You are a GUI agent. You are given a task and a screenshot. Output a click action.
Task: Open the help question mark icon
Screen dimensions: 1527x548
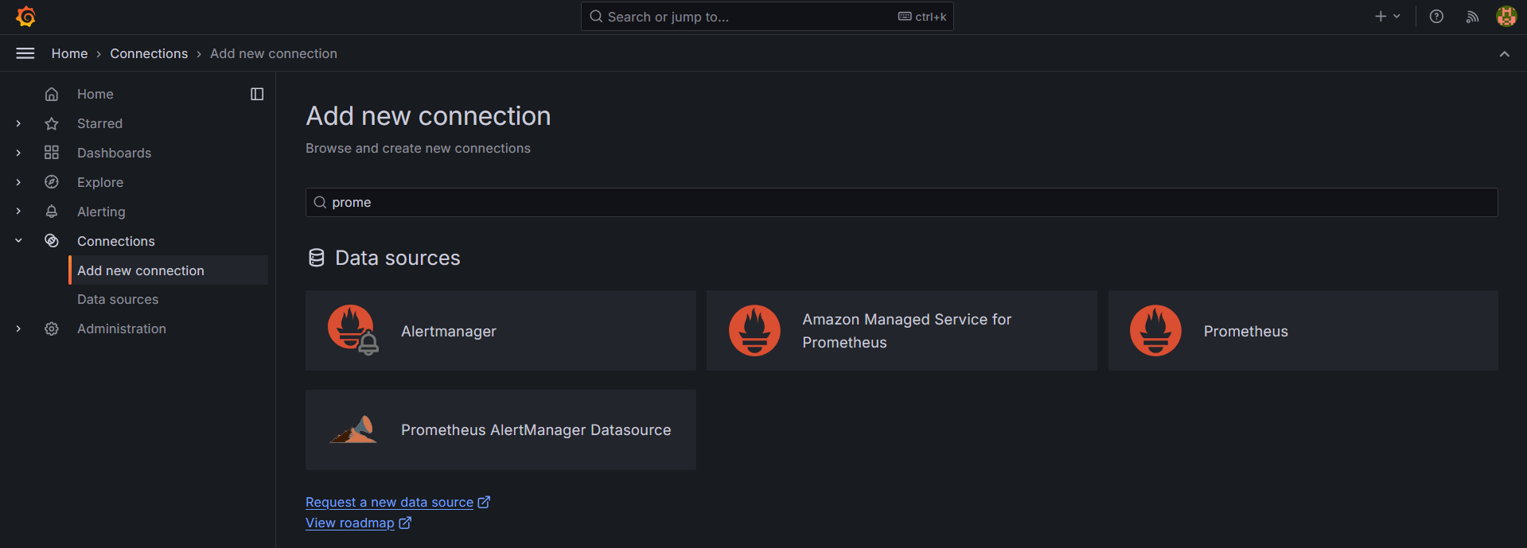[1436, 17]
